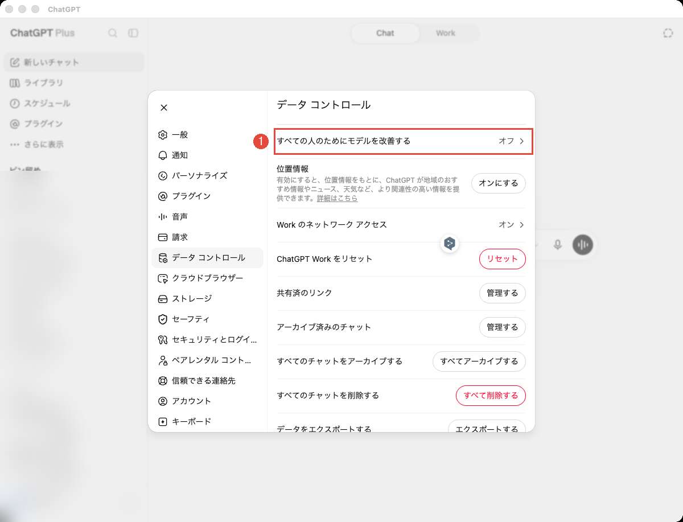Expand Work のネットワーク アクセス chevron
Image resolution: width=683 pixels, height=522 pixels.
click(521, 225)
